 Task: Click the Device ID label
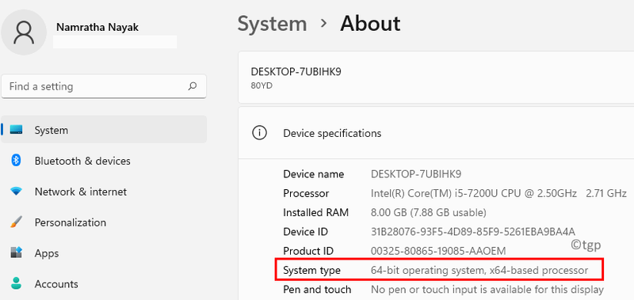[x=305, y=232]
